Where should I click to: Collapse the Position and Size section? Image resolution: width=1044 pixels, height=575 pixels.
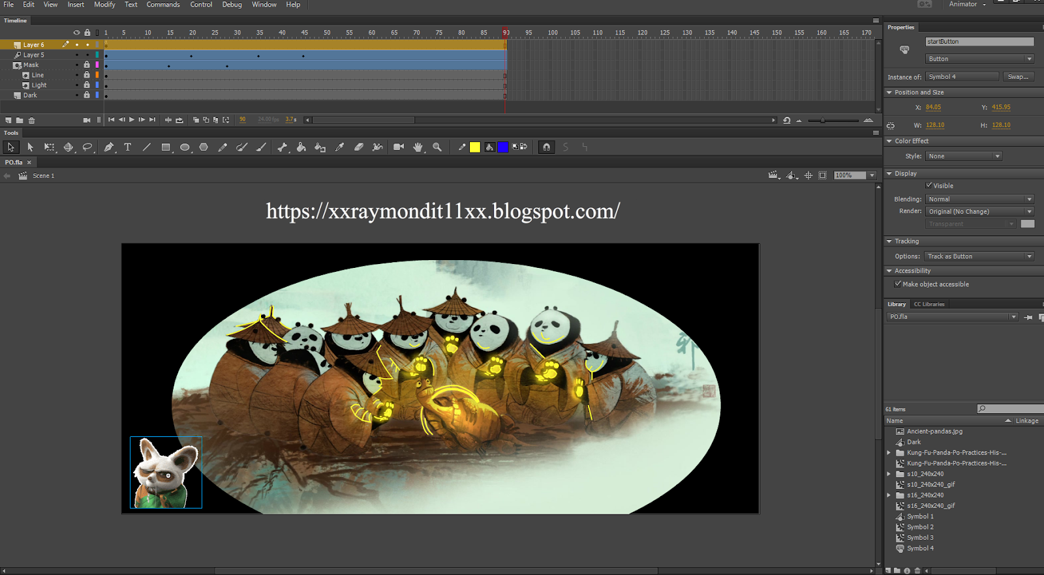point(889,93)
